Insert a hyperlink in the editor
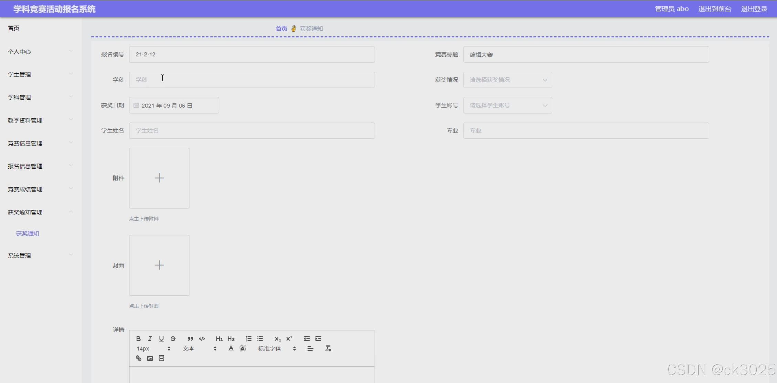The image size is (777, 383). 138,358
